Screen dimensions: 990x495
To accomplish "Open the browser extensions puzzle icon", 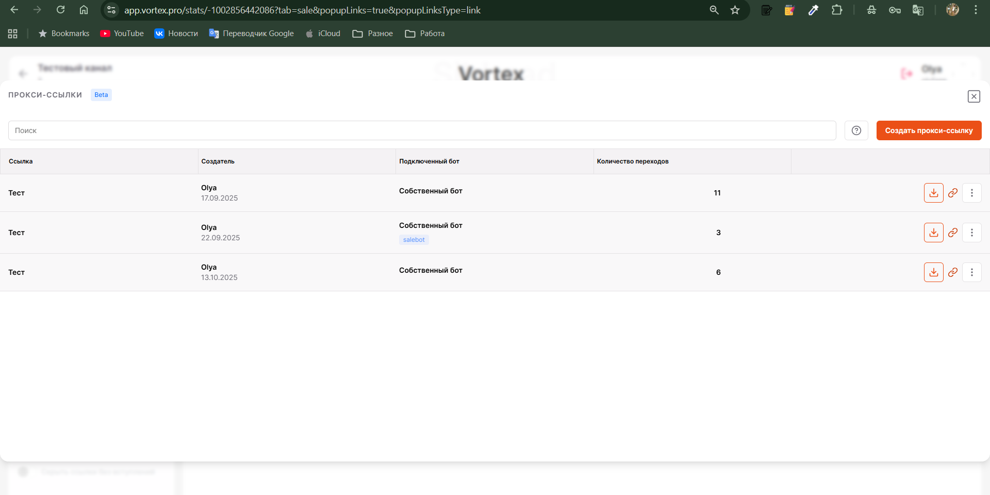I will point(837,10).
